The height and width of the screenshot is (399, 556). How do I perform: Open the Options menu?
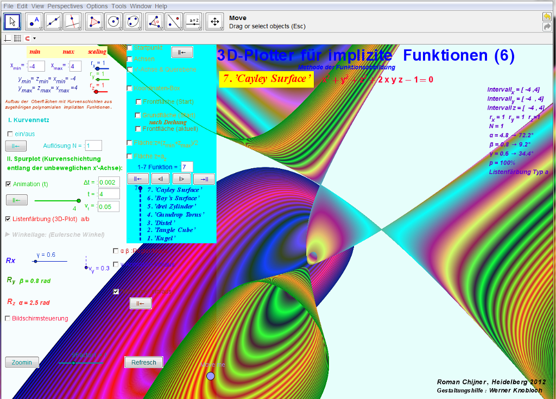pos(97,6)
